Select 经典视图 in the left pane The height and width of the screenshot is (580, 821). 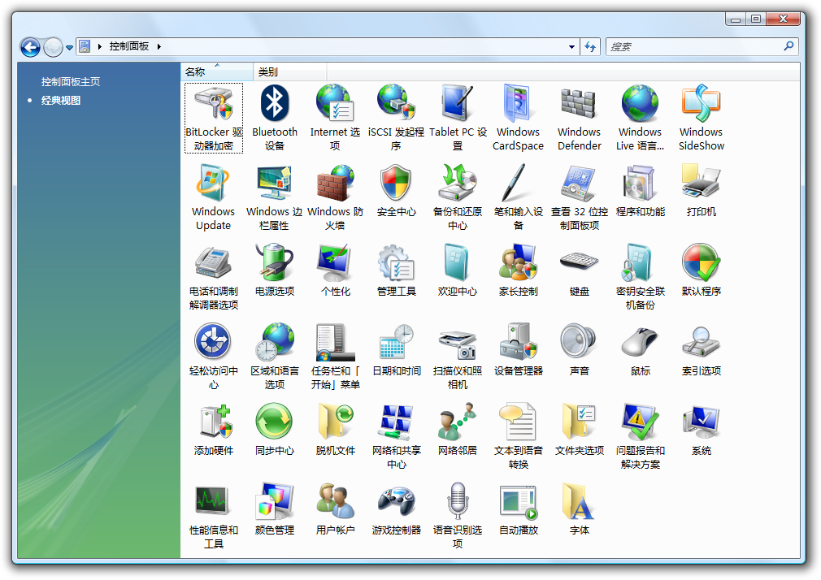click(61, 101)
